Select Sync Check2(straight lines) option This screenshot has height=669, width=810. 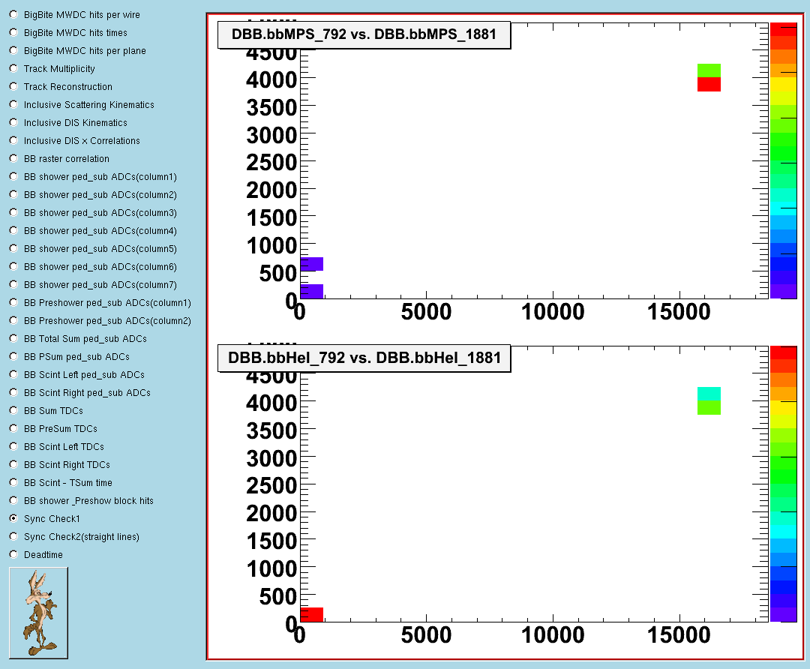point(14,537)
